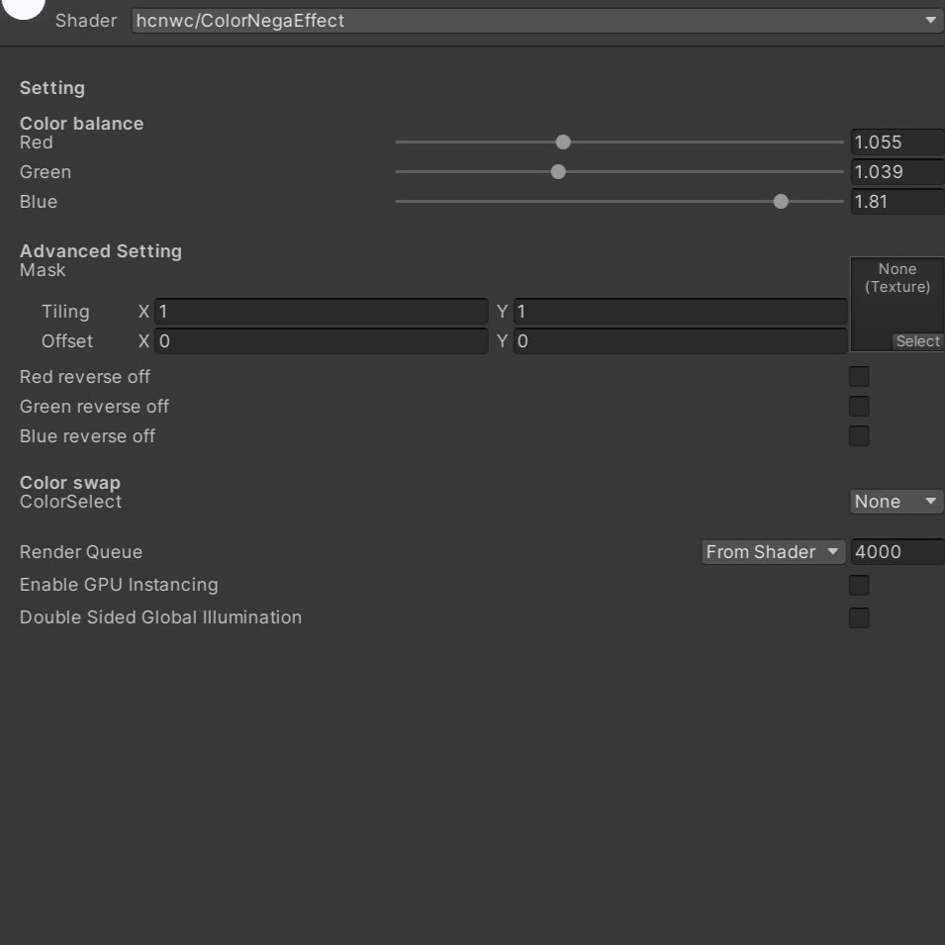Viewport: 945px width, 945px height.
Task: Open the ColorSelect None dropdown
Action: tap(897, 502)
